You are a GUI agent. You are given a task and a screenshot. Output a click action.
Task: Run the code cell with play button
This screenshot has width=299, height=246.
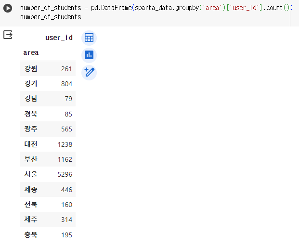pos(8,8)
